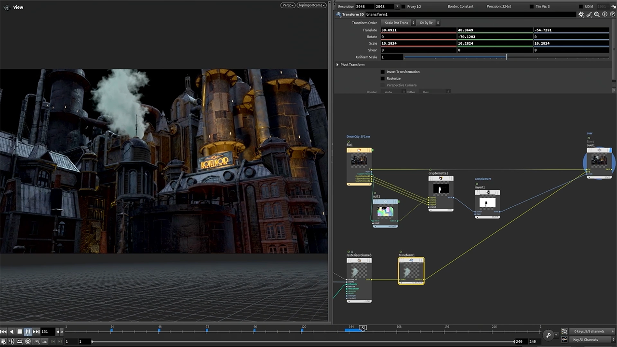
Task: Open the Persp viewport menu
Action: click(x=287, y=5)
